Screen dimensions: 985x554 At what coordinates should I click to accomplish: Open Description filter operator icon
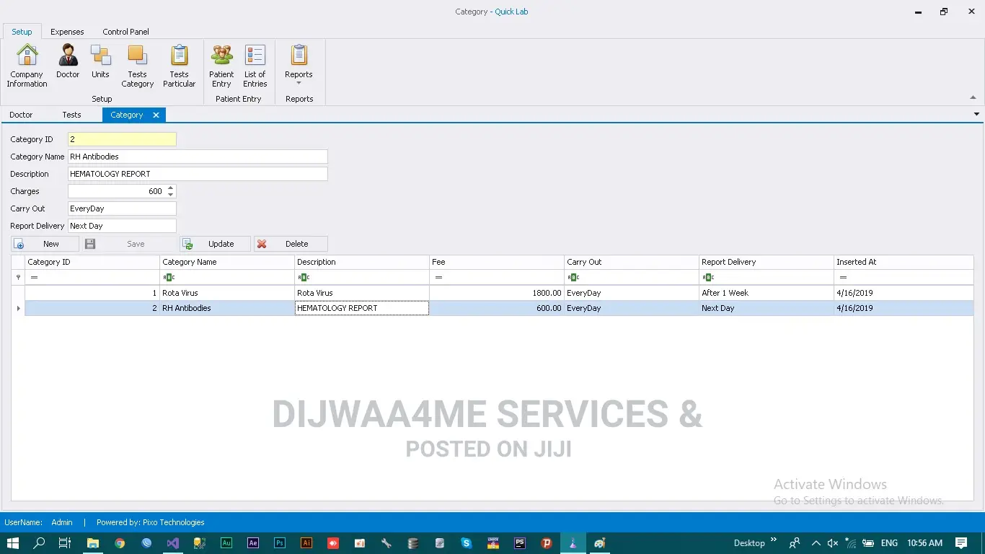(x=304, y=278)
